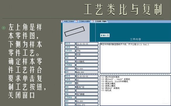Click line (4) 铣宽25槽成

point(108,84)
